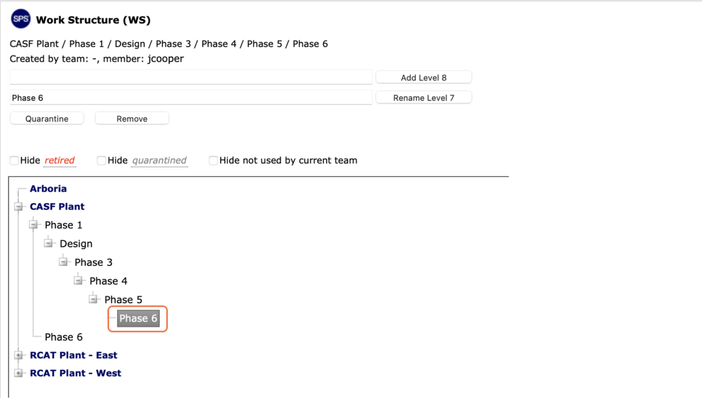Enable the Hide retired checkbox
The height and width of the screenshot is (398, 702).
tap(14, 160)
